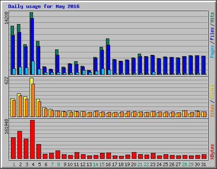Click the tallest green hits bar for day 4
The width and height of the screenshot is (217, 169).
(31, 15)
